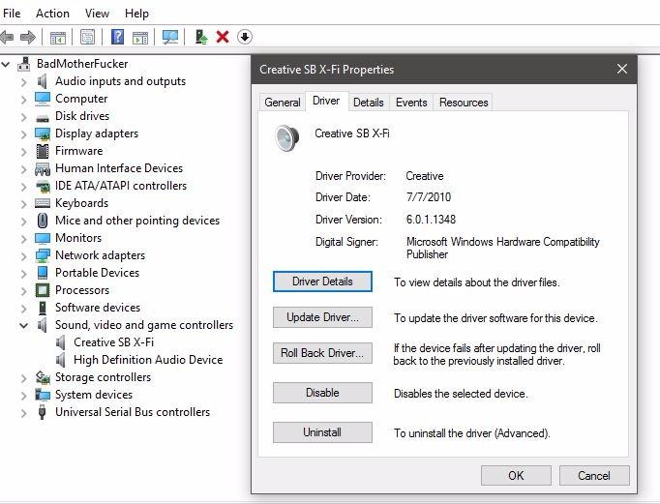The width and height of the screenshot is (660, 504).
Task: Open the Action menu
Action: (52, 14)
